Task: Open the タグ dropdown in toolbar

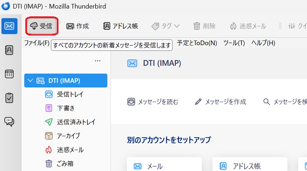Action: [166, 26]
